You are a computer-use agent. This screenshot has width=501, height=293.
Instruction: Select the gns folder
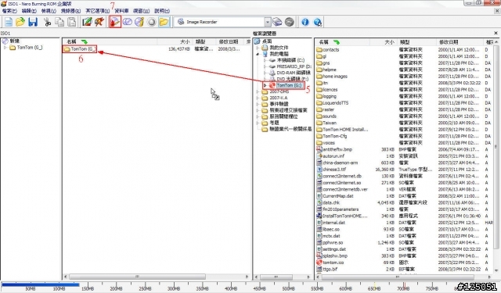[x=326, y=63]
